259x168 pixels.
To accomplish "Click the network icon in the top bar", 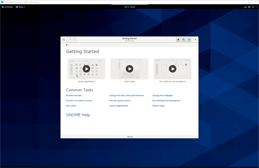I will click(245, 7).
